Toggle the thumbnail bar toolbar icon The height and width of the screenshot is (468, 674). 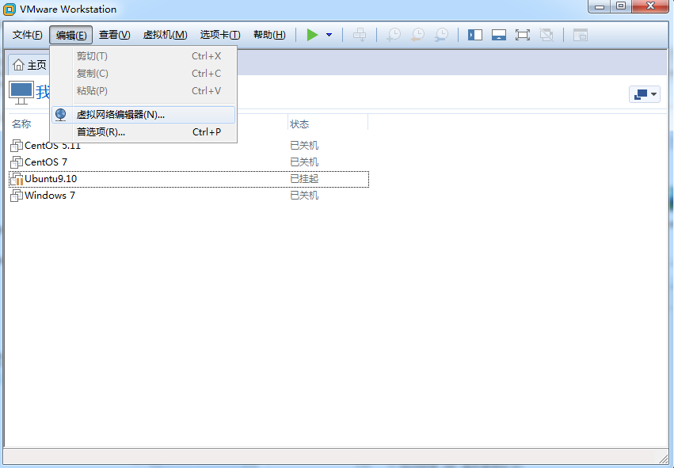tap(499, 35)
